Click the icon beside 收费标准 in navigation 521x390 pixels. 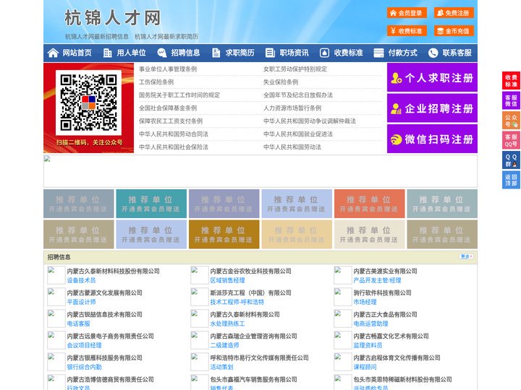tap(325, 53)
